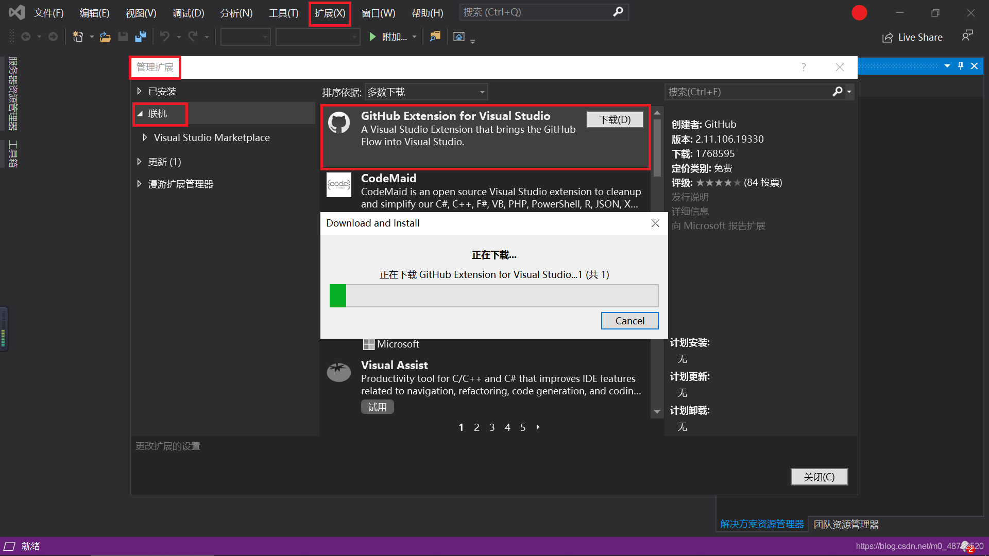Click the undo arrow icon
Image resolution: width=989 pixels, height=556 pixels.
pos(165,37)
